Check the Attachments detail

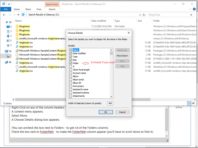(71, 96)
